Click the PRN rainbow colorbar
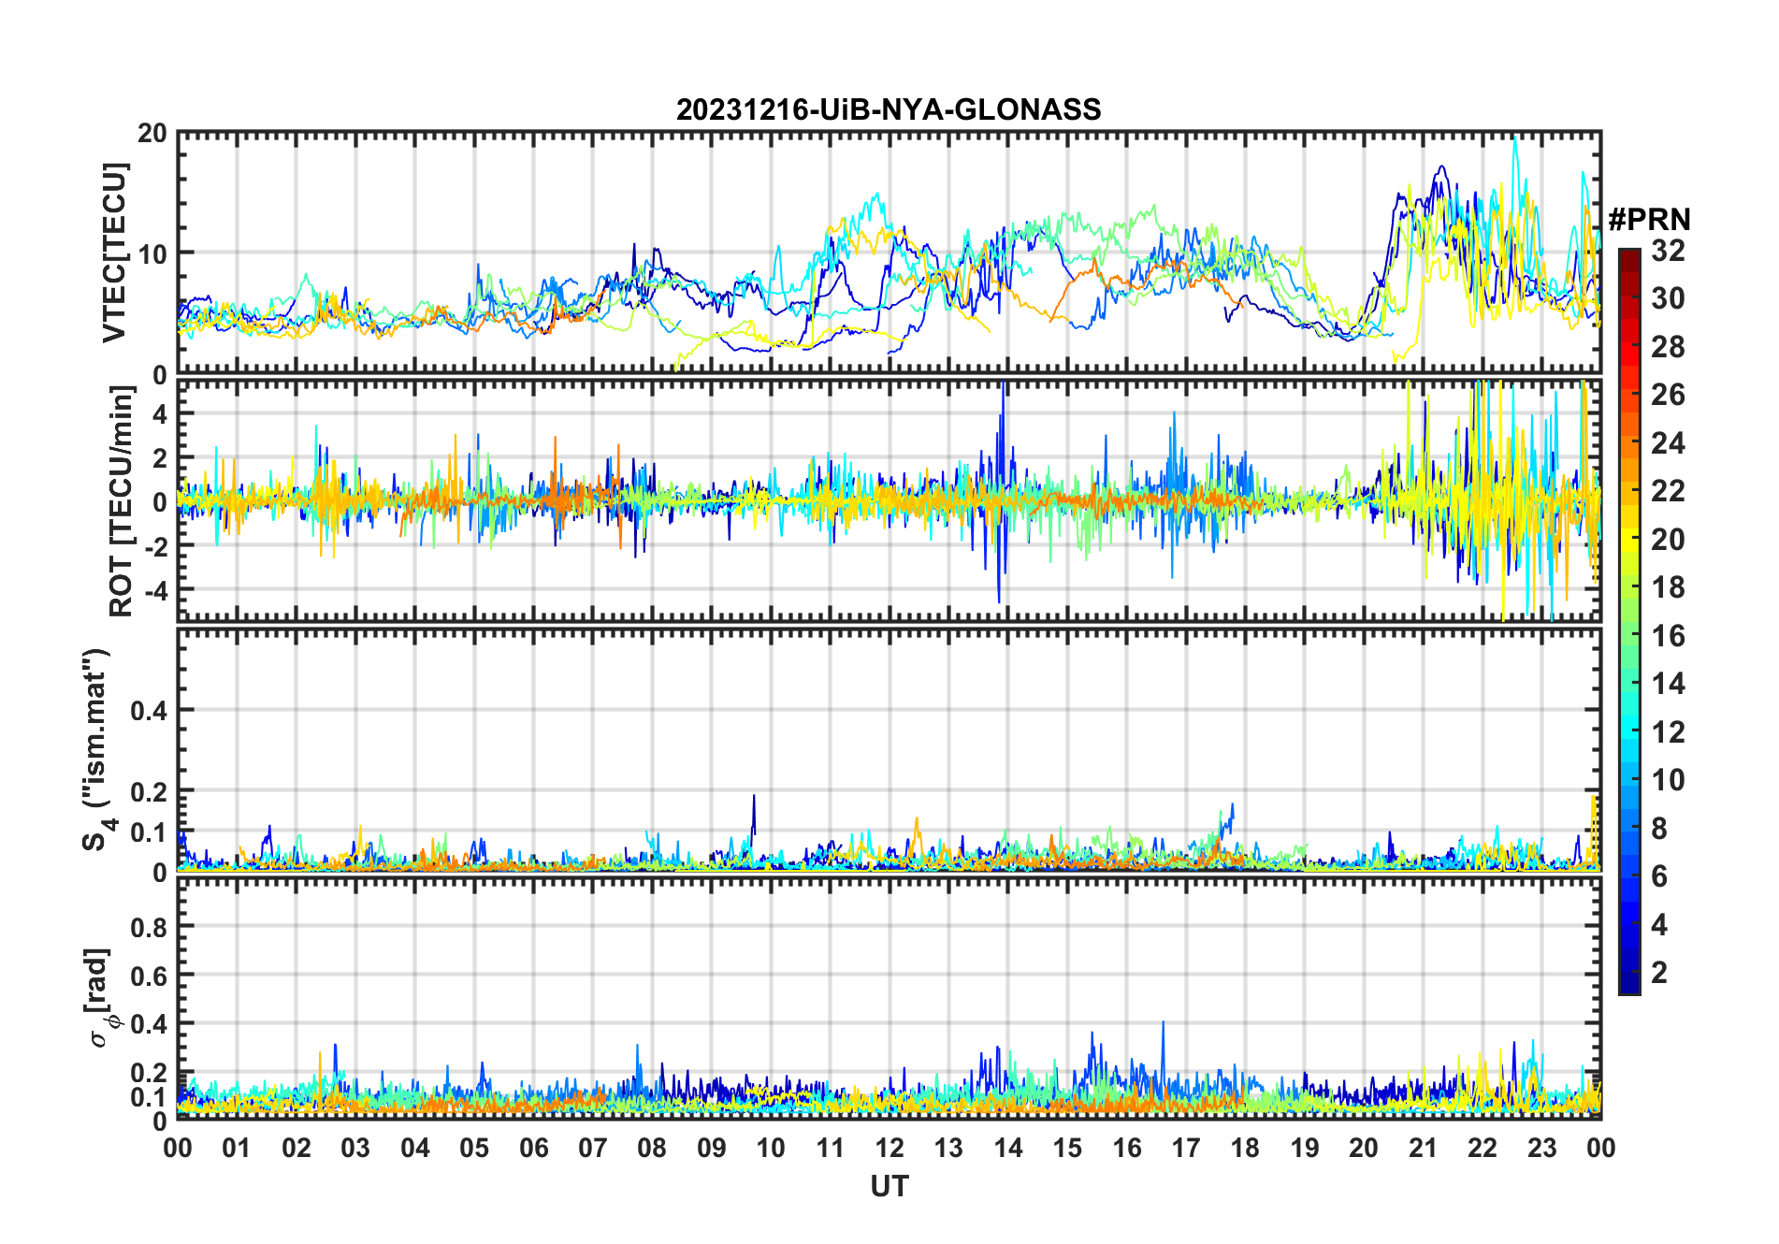This screenshot has width=1779, height=1244. [1628, 621]
